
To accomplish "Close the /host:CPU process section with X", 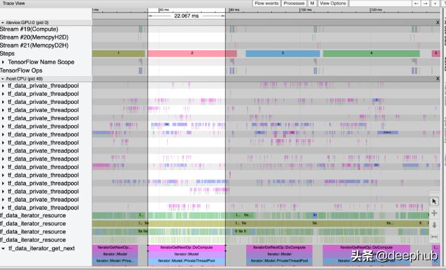I will (x=438, y=79).
